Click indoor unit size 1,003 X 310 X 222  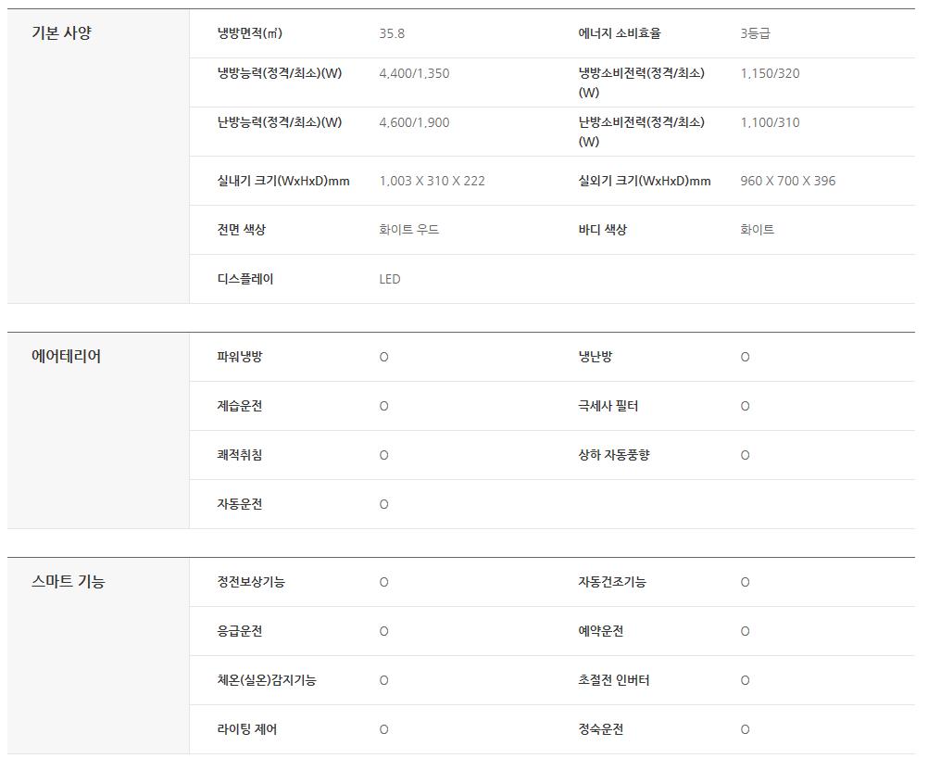click(x=432, y=181)
